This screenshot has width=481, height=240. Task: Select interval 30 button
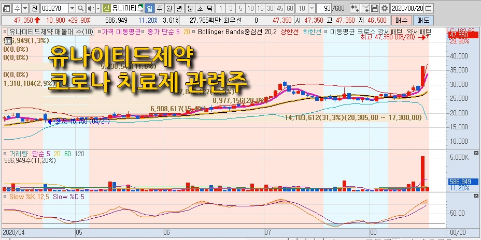click(270, 8)
